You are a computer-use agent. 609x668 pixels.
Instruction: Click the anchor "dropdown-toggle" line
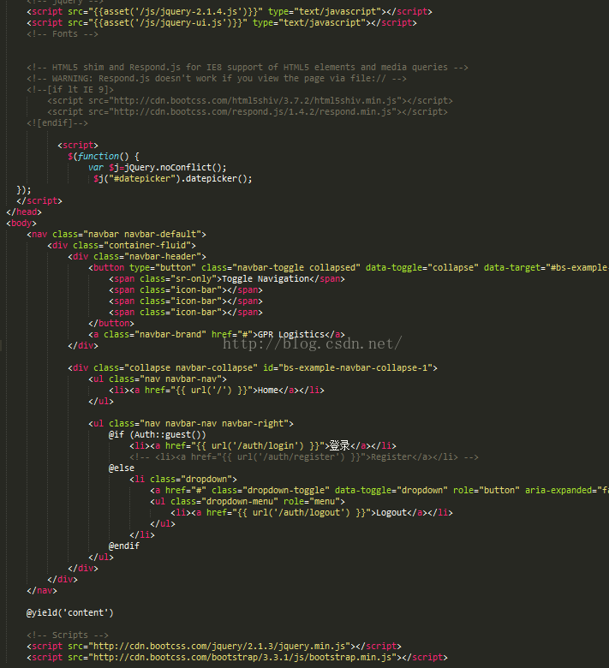click(x=379, y=491)
